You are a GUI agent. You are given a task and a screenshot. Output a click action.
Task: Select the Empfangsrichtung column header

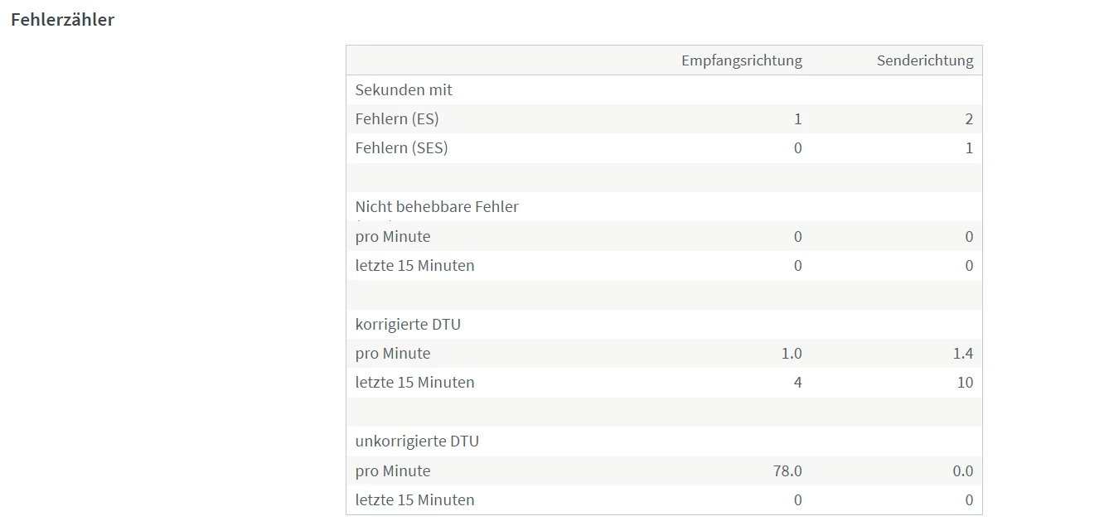click(x=741, y=60)
